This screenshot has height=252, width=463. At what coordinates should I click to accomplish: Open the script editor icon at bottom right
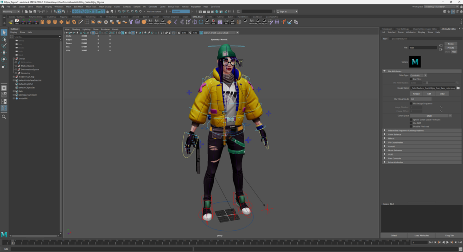pos(460,249)
